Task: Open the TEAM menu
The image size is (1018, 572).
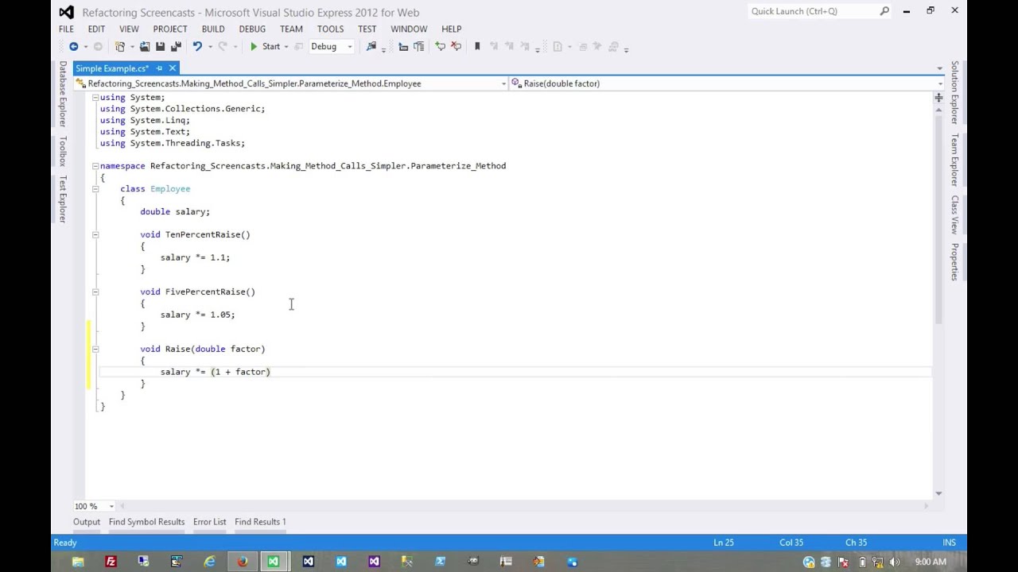Action: (x=291, y=29)
